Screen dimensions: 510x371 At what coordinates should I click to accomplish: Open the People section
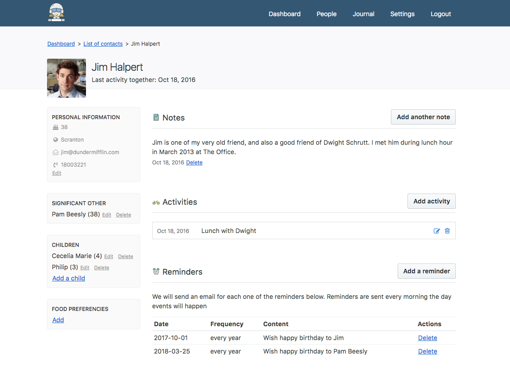click(x=326, y=14)
